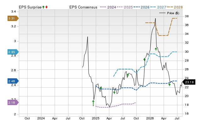Click the Oct label just before 2024
Viewport: 201px width, 120px height.
coord(27,118)
